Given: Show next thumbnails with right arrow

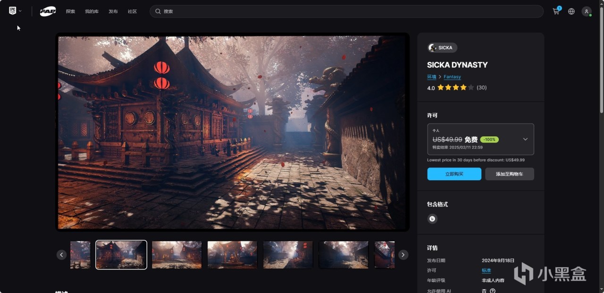Looking at the screenshot, I should [x=403, y=255].
